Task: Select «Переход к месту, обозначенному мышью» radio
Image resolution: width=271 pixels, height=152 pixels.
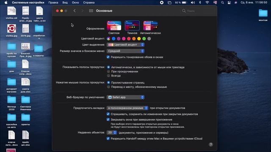Action: [108, 87]
